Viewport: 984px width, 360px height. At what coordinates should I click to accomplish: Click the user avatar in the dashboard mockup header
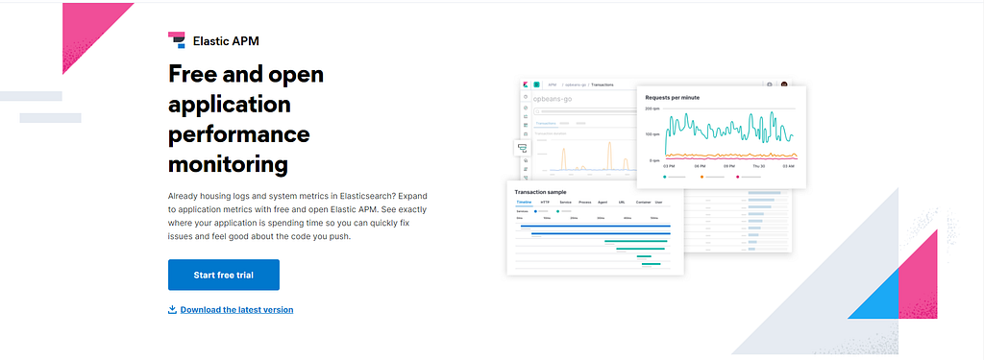pyautogui.click(x=784, y=84)
